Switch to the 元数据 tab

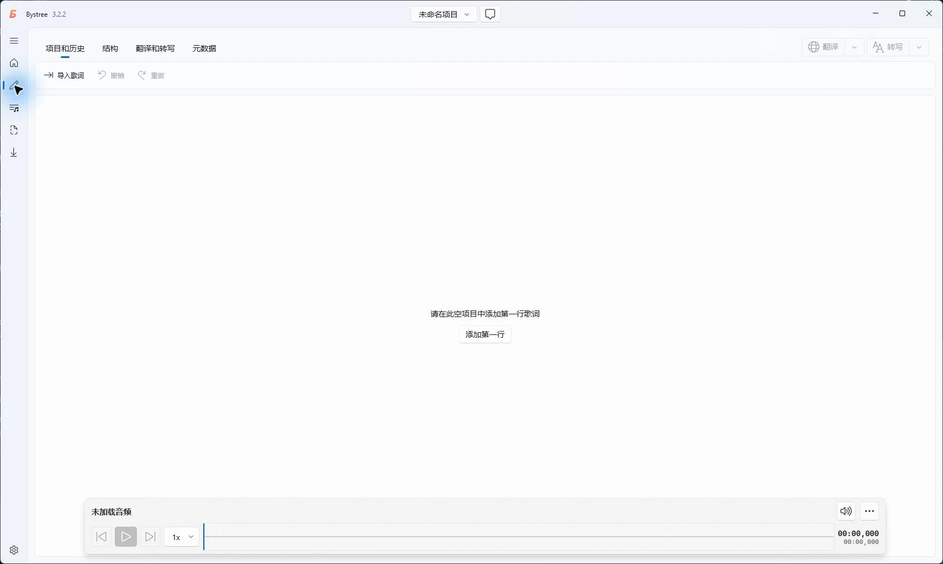(x=204, y=48)
